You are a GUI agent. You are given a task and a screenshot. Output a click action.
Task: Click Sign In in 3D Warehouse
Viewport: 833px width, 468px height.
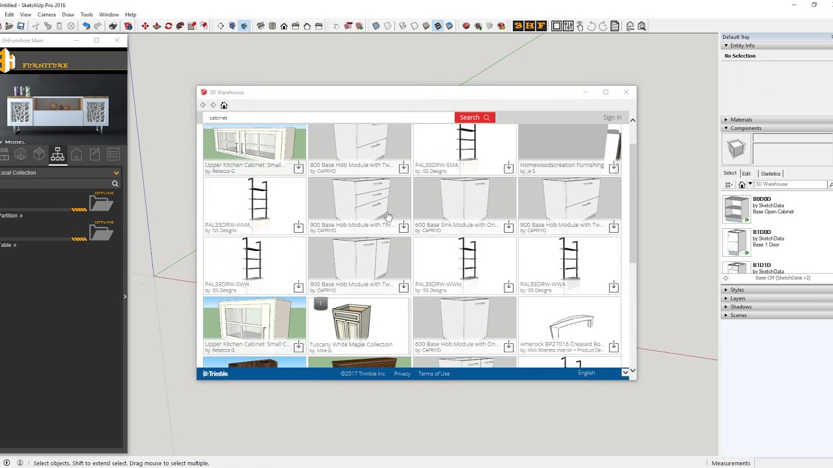pyautogui.click(x=612, y=118)
